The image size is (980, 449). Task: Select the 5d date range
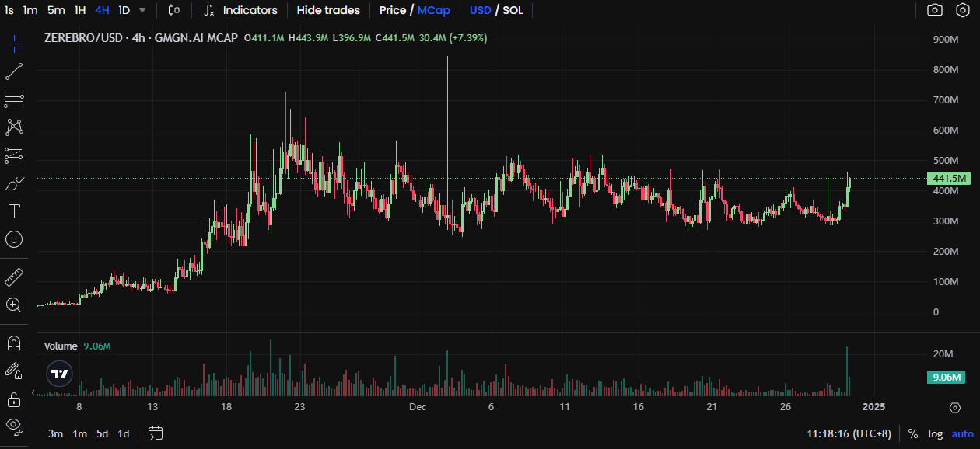pyautogui.click(x=102, y=433)
